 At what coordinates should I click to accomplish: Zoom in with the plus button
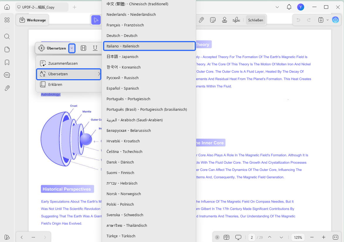(324, 237)
